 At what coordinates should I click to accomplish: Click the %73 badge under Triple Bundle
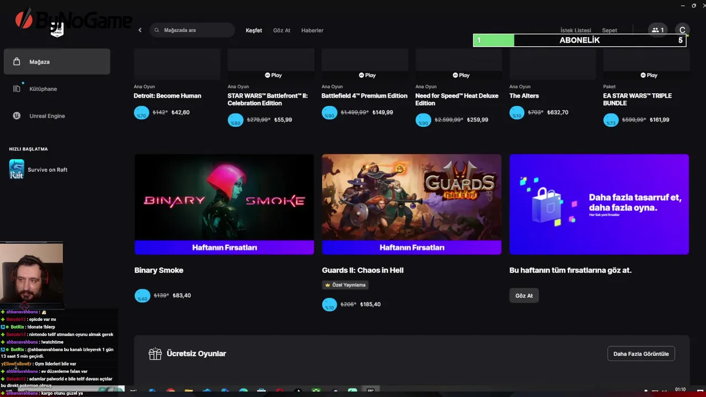click(x=611, y=120)
